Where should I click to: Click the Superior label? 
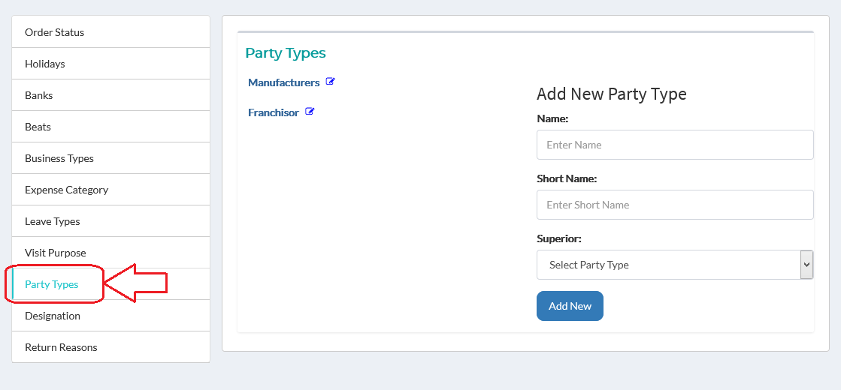coord(559,238)
